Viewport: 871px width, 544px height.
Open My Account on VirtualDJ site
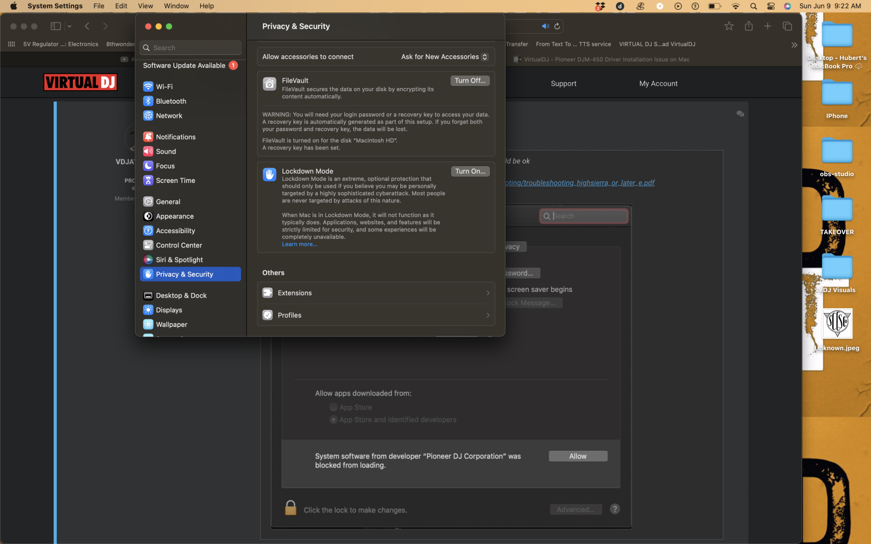click(x=658, y=84)
